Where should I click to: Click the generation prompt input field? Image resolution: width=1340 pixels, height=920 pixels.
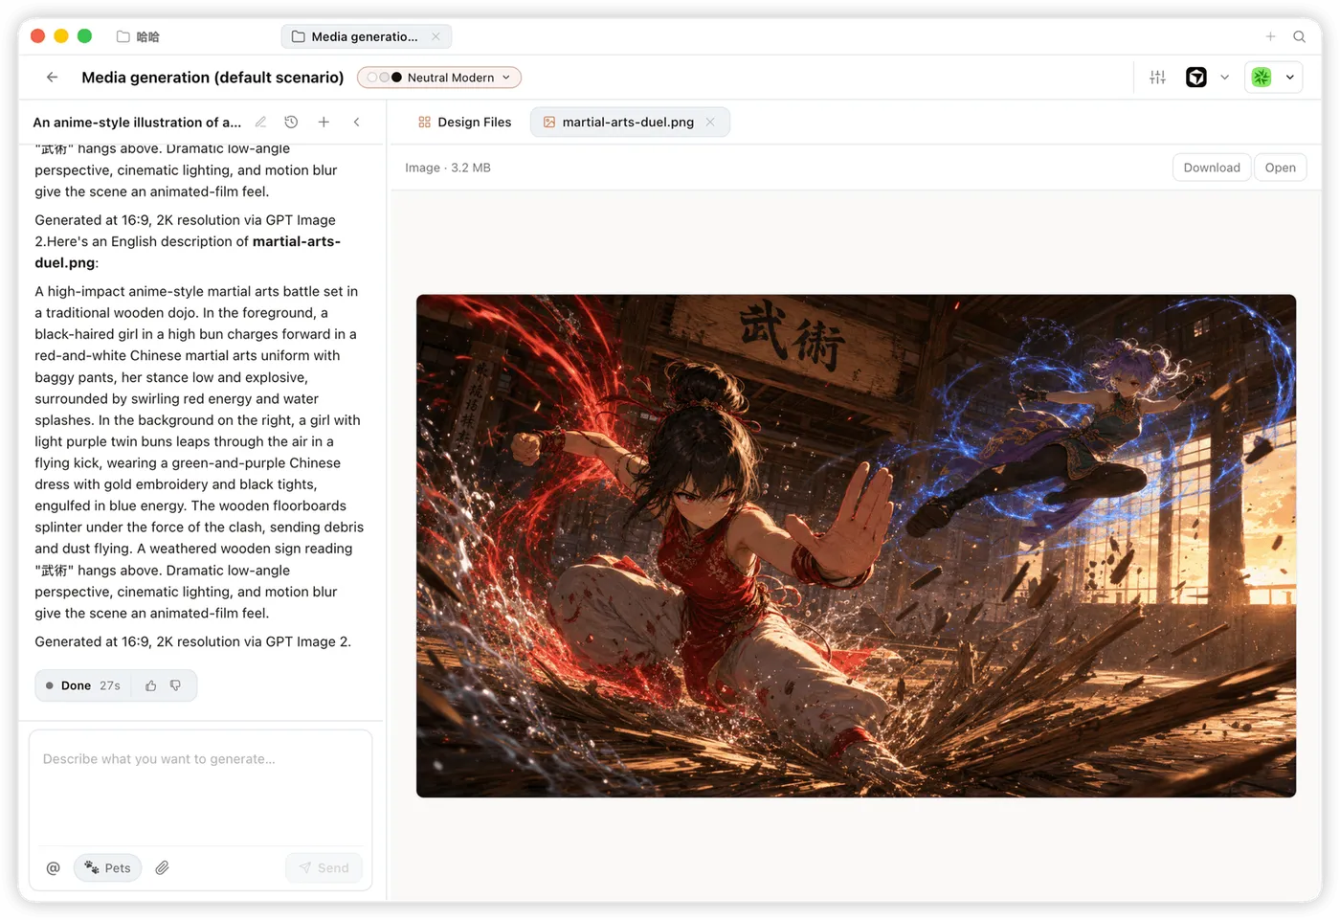200,788
